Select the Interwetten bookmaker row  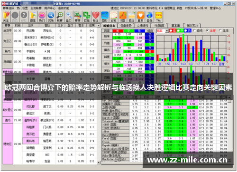165,121
